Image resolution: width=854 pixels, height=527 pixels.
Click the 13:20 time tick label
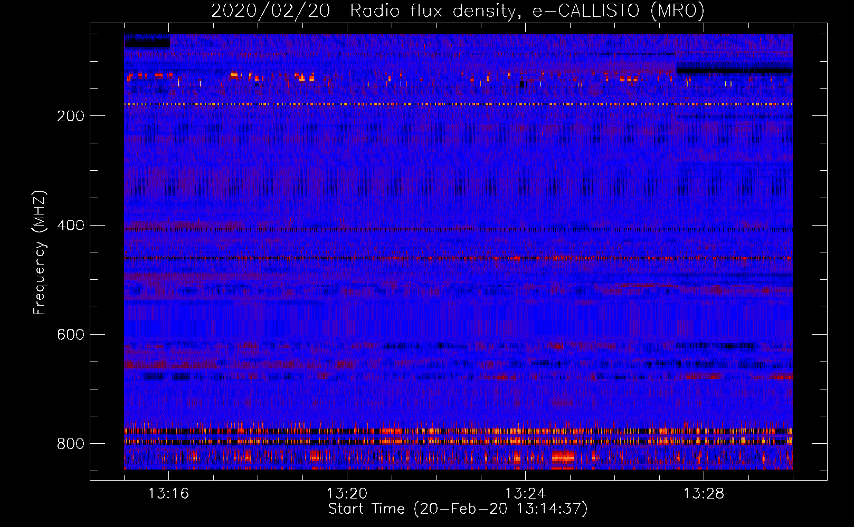tap(347, 494)
